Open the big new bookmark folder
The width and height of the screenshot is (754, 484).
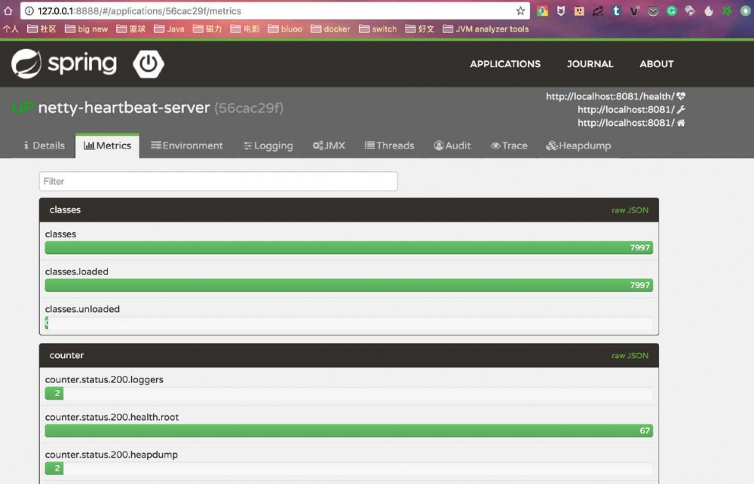coord(87,29)
